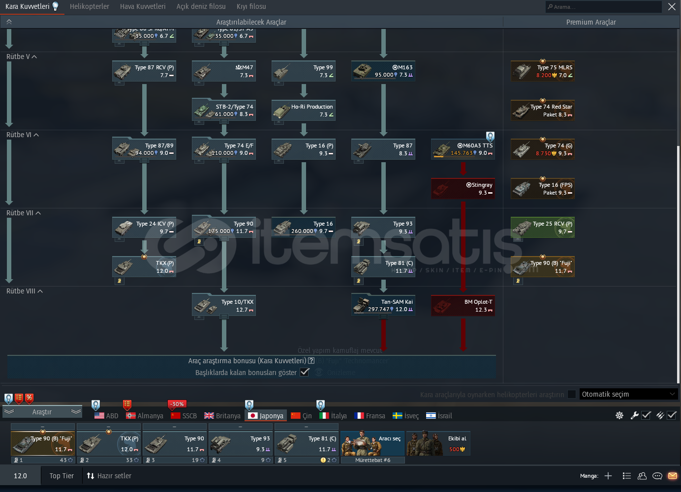Click the question mark help icon for research bonus

point(311,361)
